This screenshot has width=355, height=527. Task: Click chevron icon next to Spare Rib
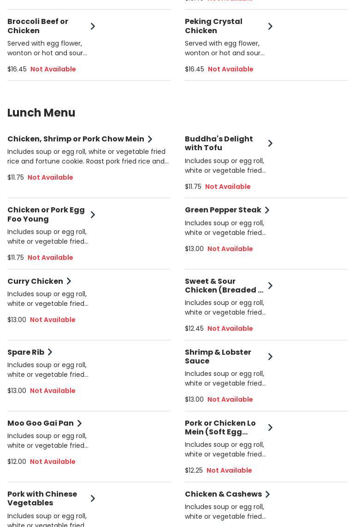(x=50, y=352)
